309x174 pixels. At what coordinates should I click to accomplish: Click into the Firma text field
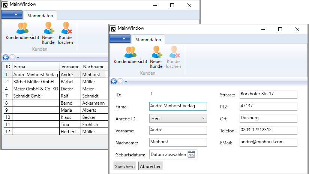point(177,106)
